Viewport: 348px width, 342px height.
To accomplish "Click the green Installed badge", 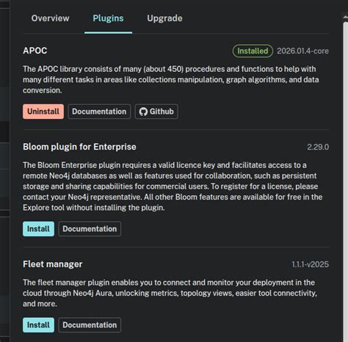I will pyautogui.click(x=253, y=51).
